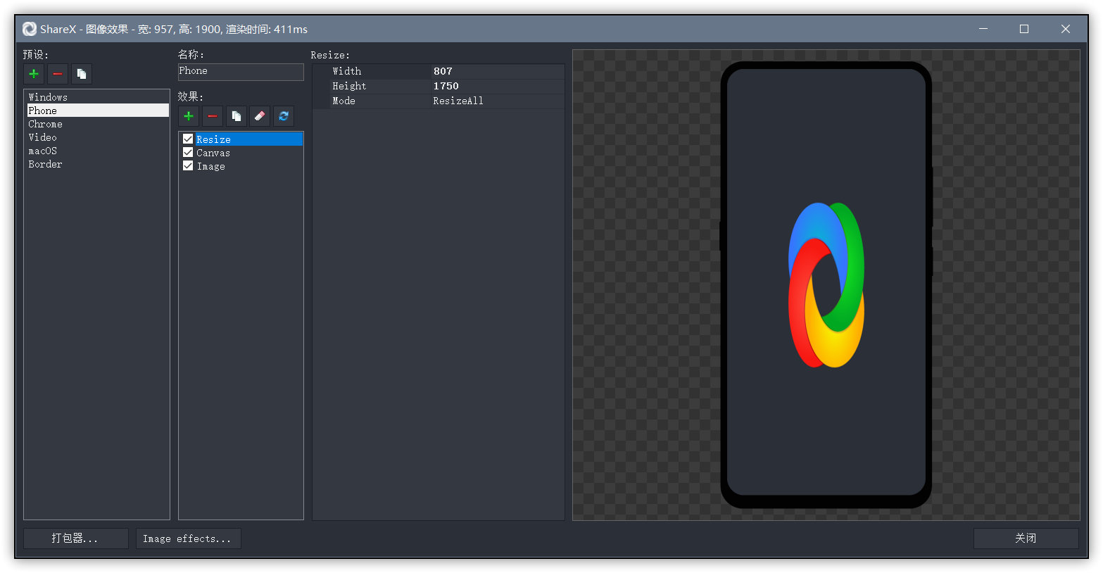
Task: Remove the selected preset with red minus
Action: tap(58, 74)
